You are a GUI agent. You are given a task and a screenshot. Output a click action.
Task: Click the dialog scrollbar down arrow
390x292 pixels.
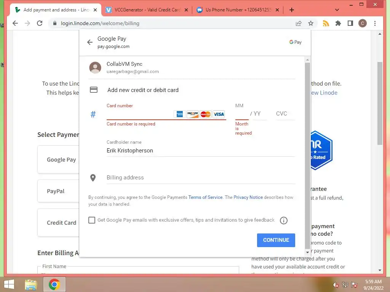[307, 252]
